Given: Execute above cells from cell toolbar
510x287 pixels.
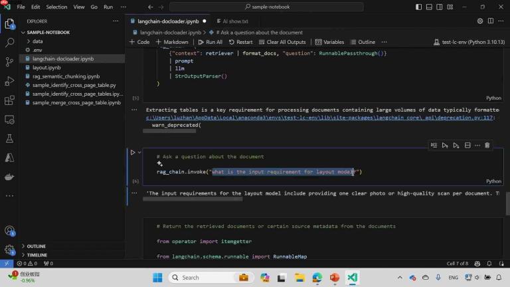Looking at the screenshot, I should click(445, 145).
